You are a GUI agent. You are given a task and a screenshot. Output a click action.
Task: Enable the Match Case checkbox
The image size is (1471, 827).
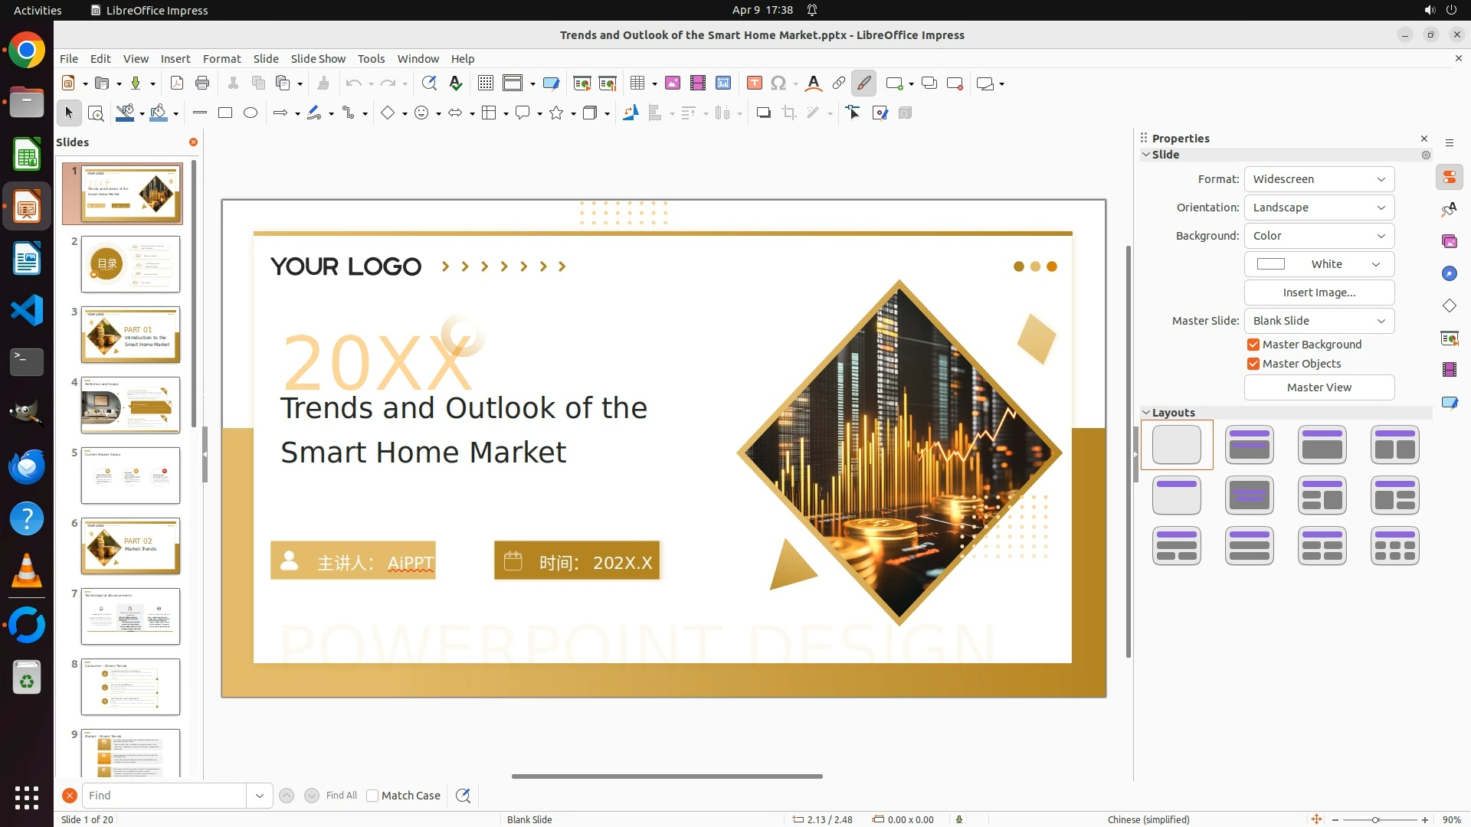tap(373, 796)
